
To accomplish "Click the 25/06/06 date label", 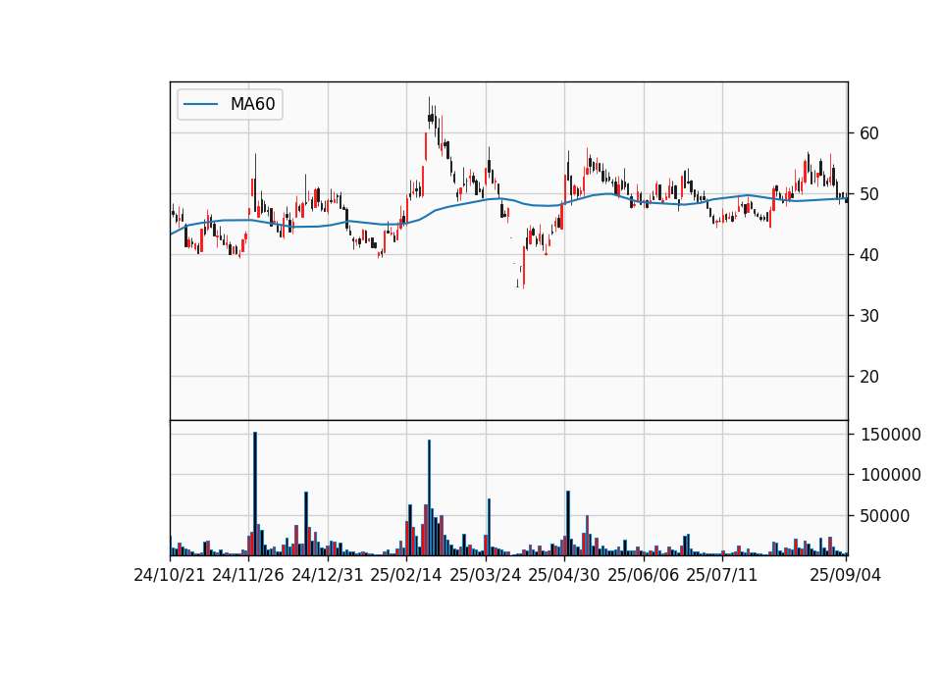I will point(644,575).
